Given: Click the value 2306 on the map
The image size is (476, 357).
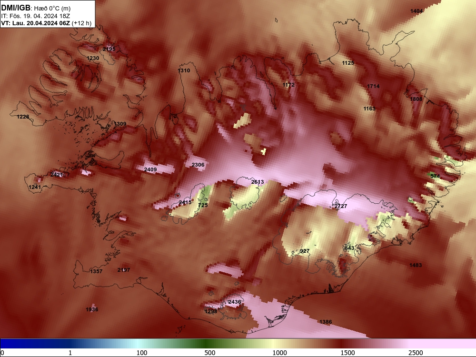Looking at the screenshot, I should click(x=198, y=165).
